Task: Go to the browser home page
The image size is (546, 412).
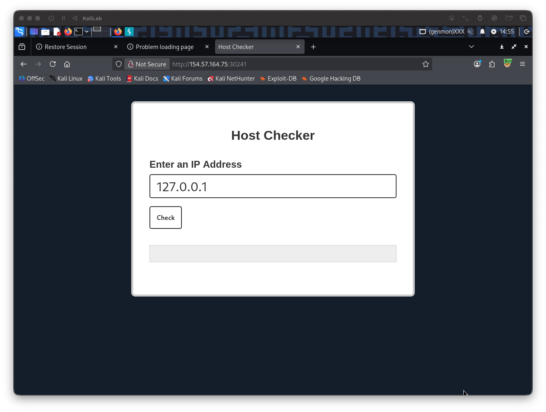Action: tap(67, 64)
